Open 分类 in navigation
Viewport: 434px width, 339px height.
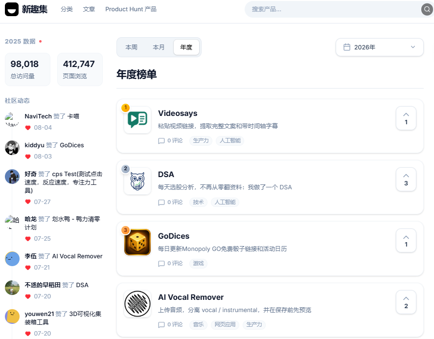pyautogui.click(x=67, y=9)
